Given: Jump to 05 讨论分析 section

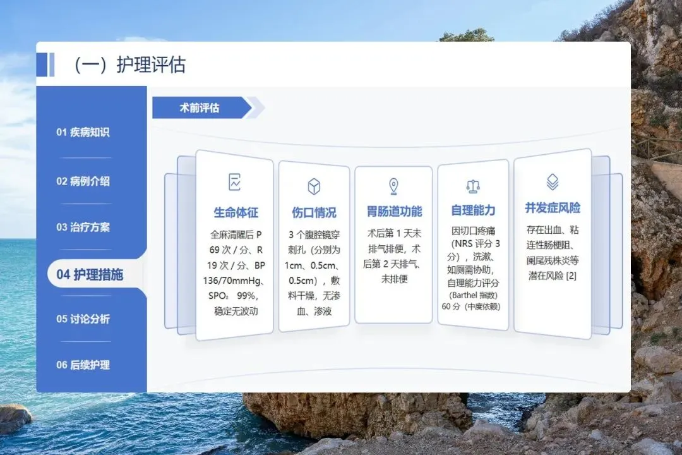Looking at the screenshot, I should [83, 319].
